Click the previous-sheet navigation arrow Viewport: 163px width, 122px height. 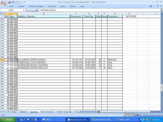pyautogui.click(x=4, y=112)
